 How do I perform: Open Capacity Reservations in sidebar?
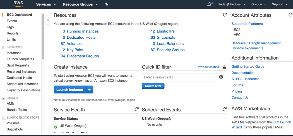[23, 90]
